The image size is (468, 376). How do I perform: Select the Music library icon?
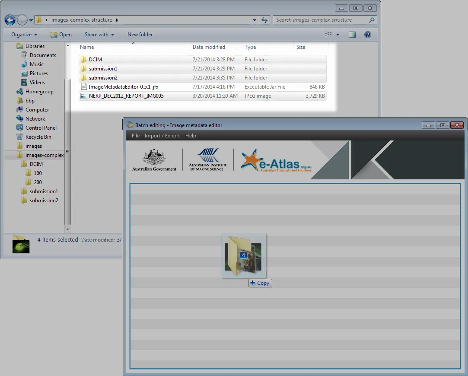pos(25,64)
